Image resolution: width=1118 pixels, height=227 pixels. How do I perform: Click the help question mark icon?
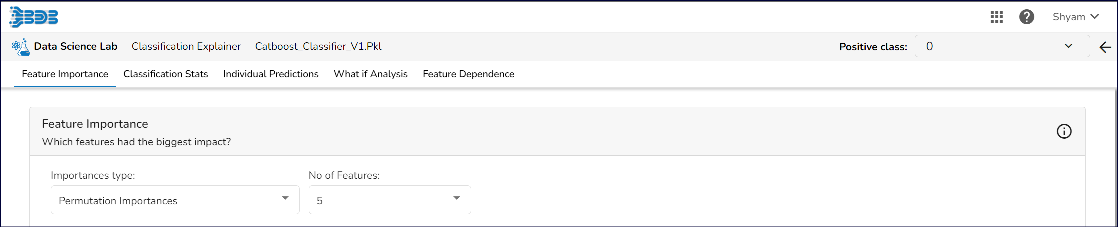pyautogui.click(x=1026, y=17)
